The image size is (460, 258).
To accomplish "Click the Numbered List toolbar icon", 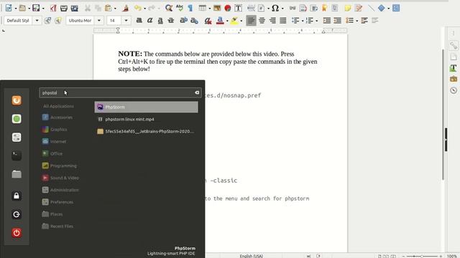I will click(x=310, y=20).
